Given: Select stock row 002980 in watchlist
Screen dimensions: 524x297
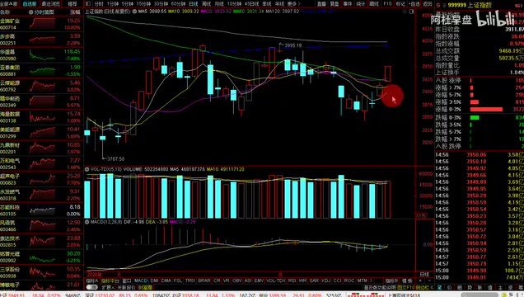Looking at the screenshot, I should [41, 54].
